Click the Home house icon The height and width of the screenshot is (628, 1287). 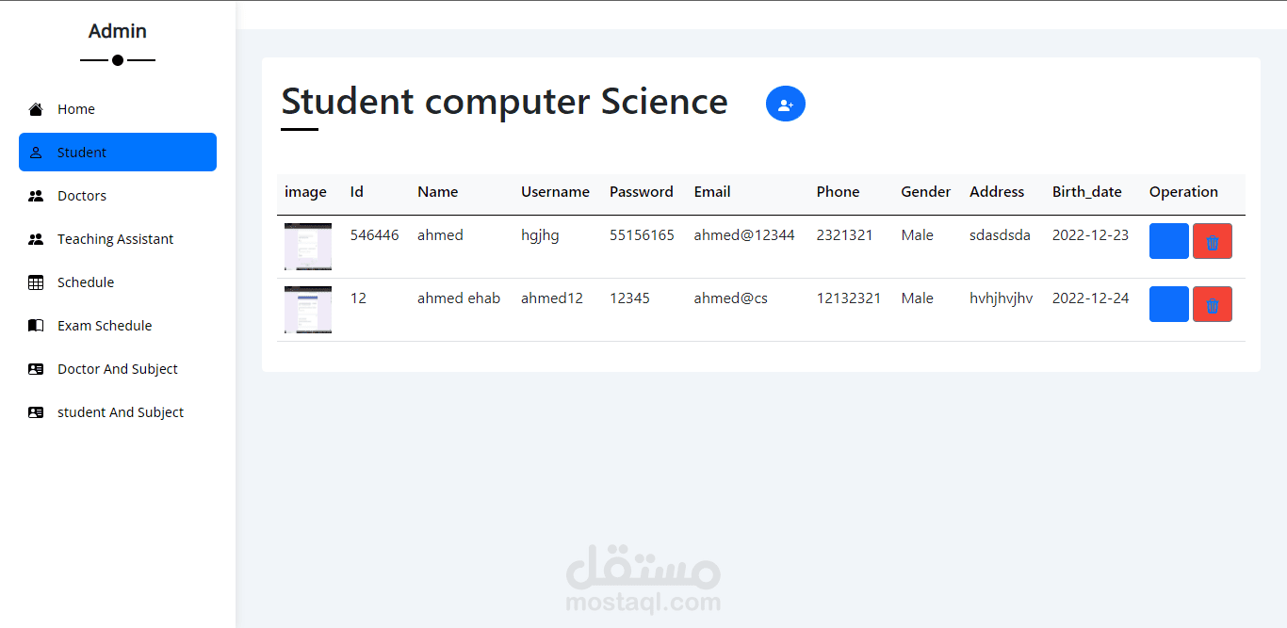36,109
